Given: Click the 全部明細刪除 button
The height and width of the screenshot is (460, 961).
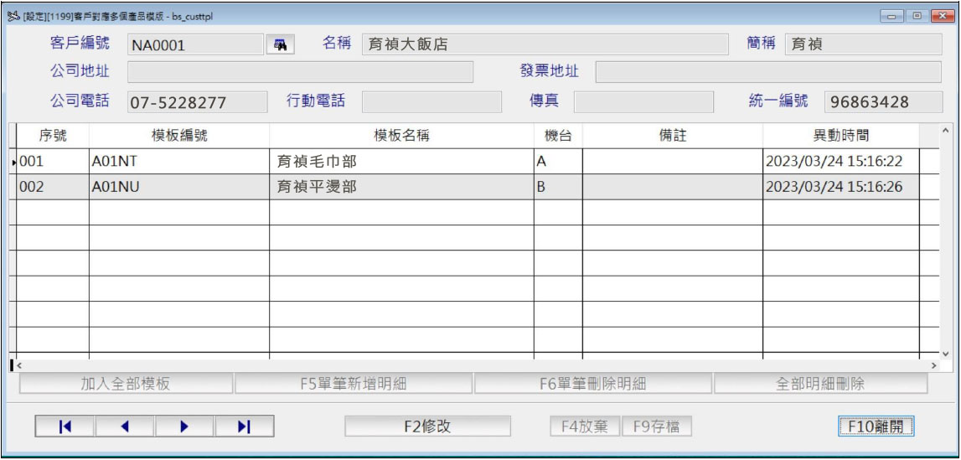Looking at the screenshot, I should [x=820, y=384].
